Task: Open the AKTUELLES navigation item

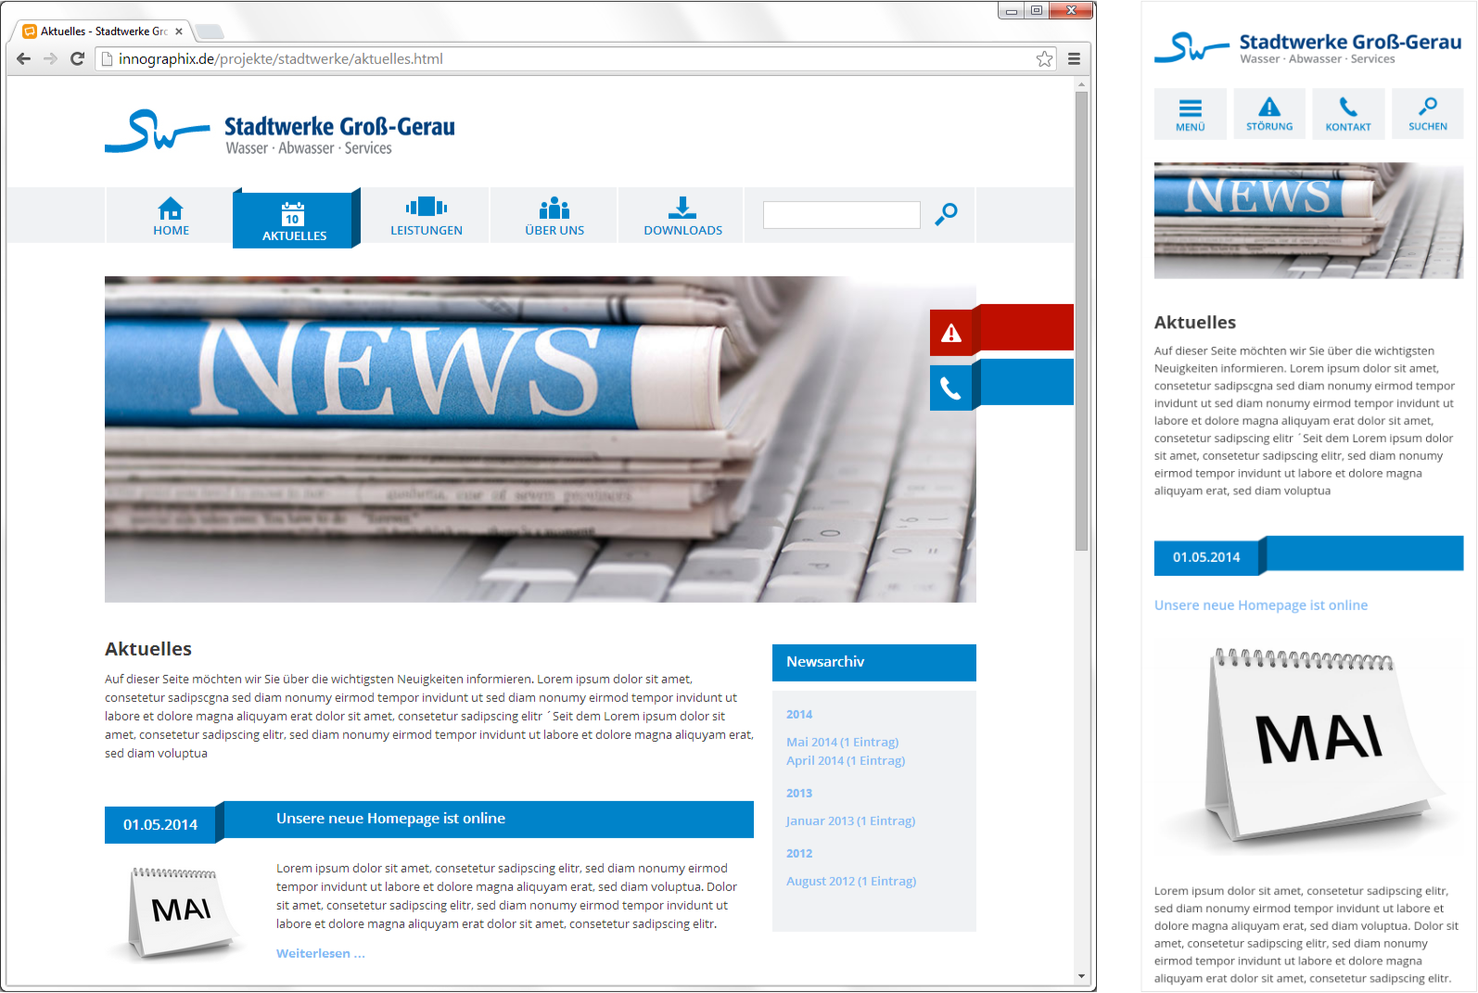Action: (x=295, y=219)
